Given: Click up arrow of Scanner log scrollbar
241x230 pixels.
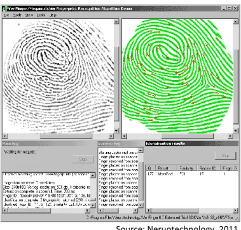Looking at the screenshot, I should pos(141,150).
